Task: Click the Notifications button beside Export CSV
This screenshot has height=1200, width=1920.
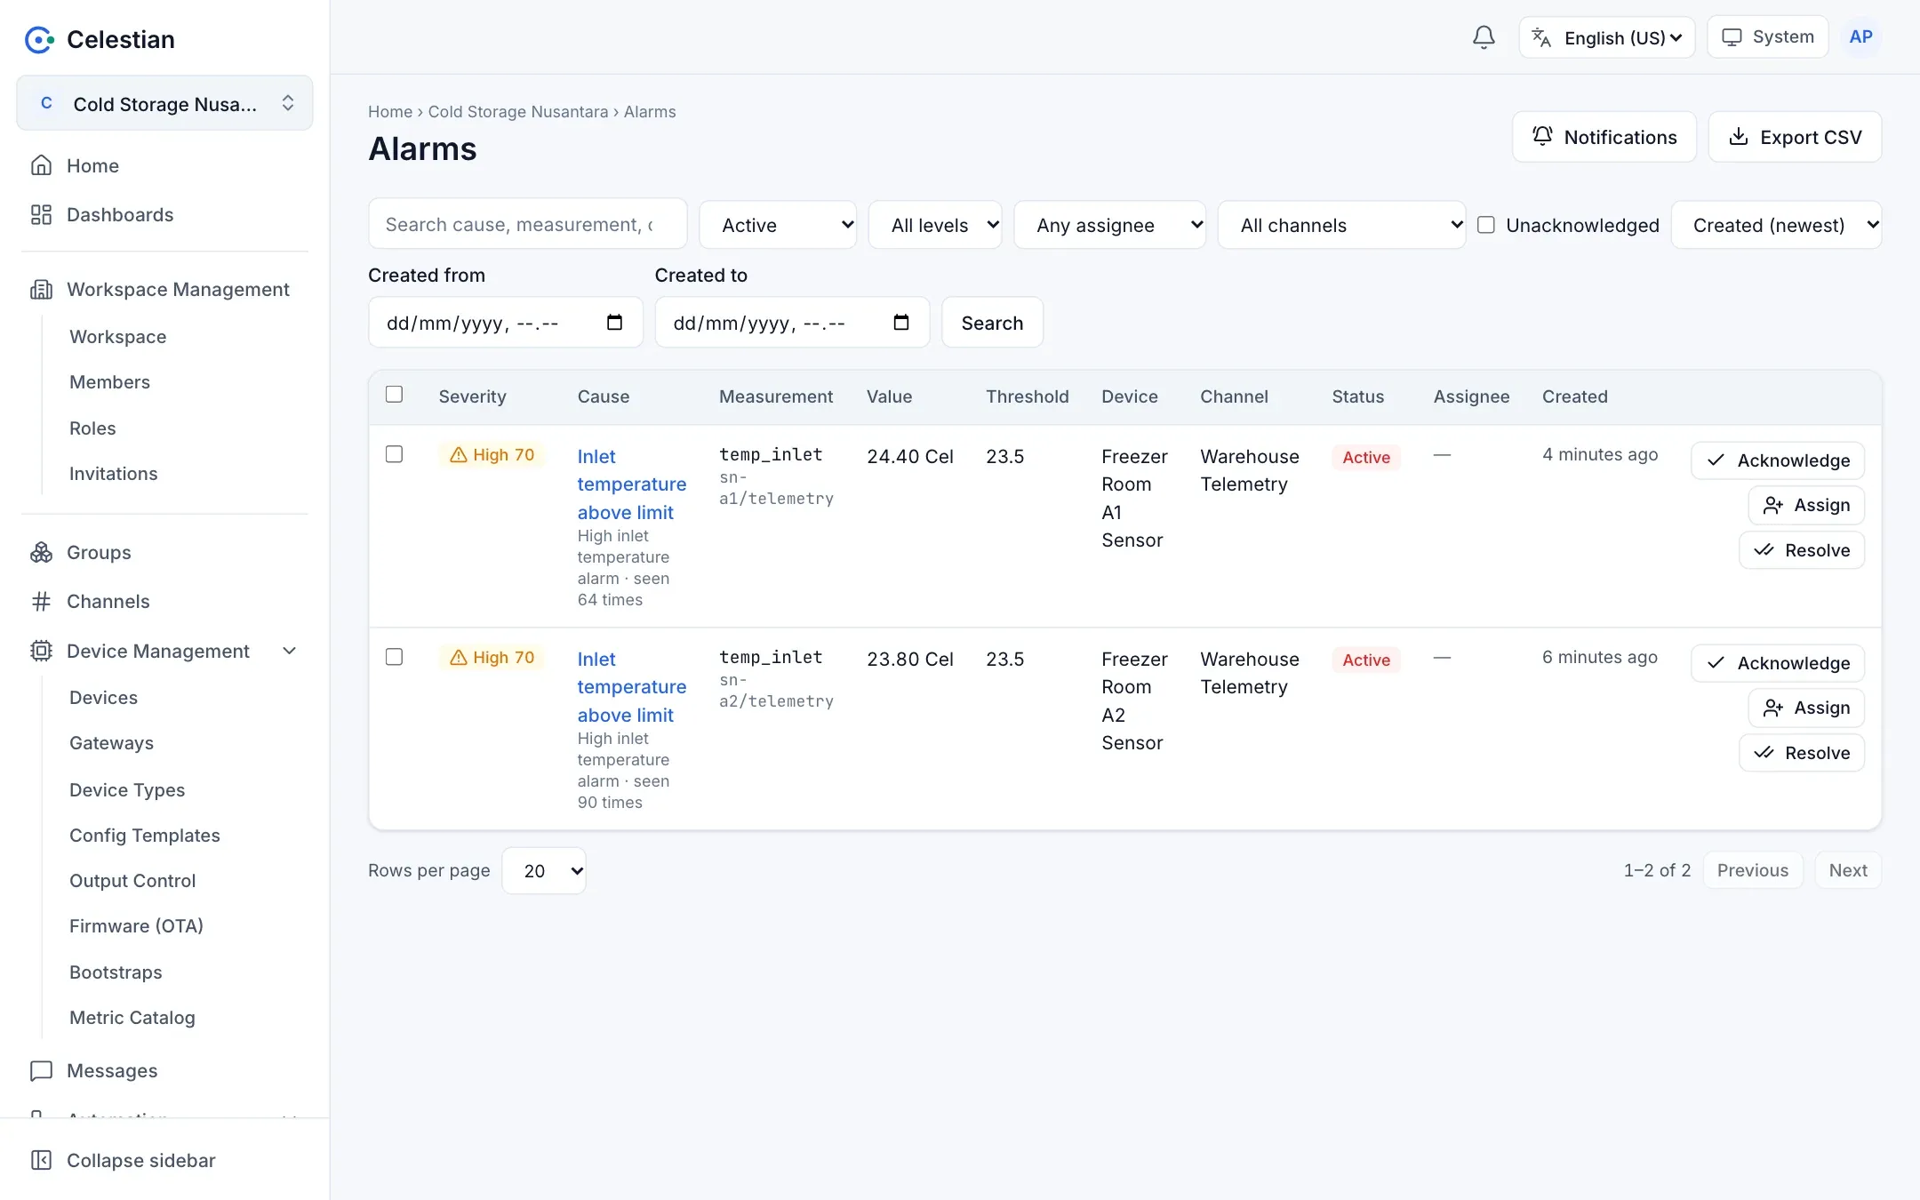Action: [x=1604, y=137]
